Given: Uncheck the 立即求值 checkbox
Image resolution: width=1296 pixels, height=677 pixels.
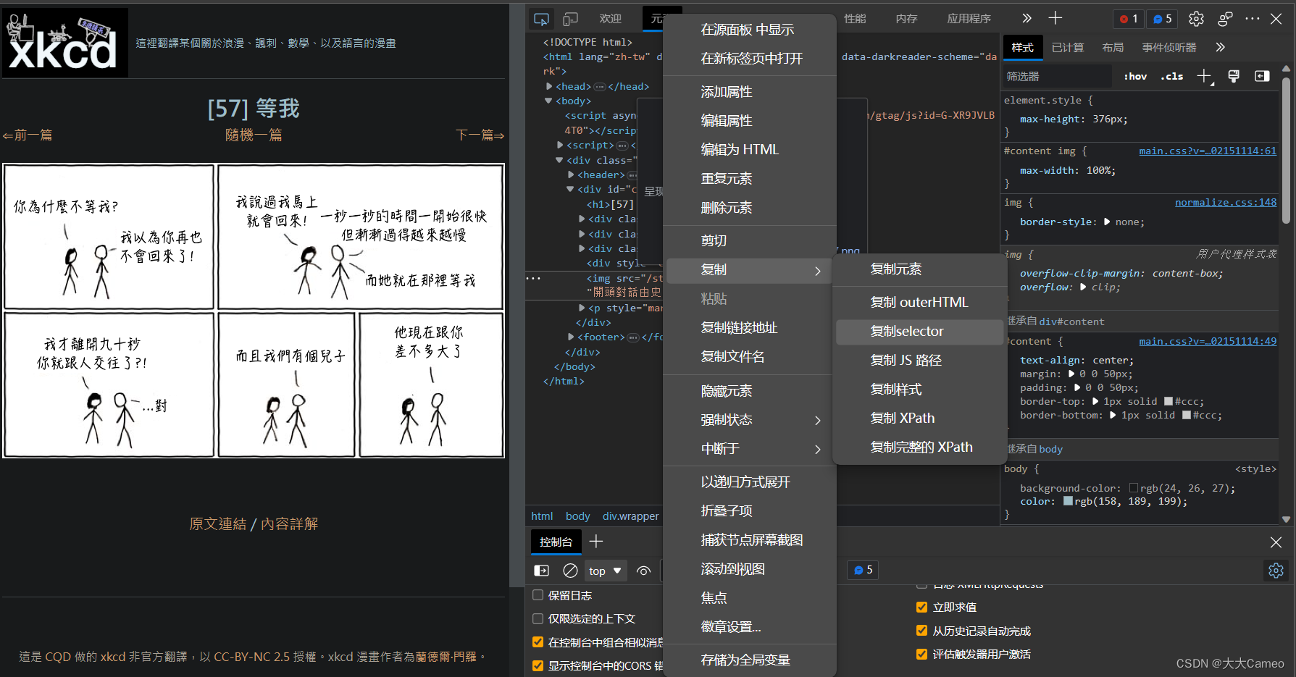Looking at the screenshot, I should click(x=921, y=607).
